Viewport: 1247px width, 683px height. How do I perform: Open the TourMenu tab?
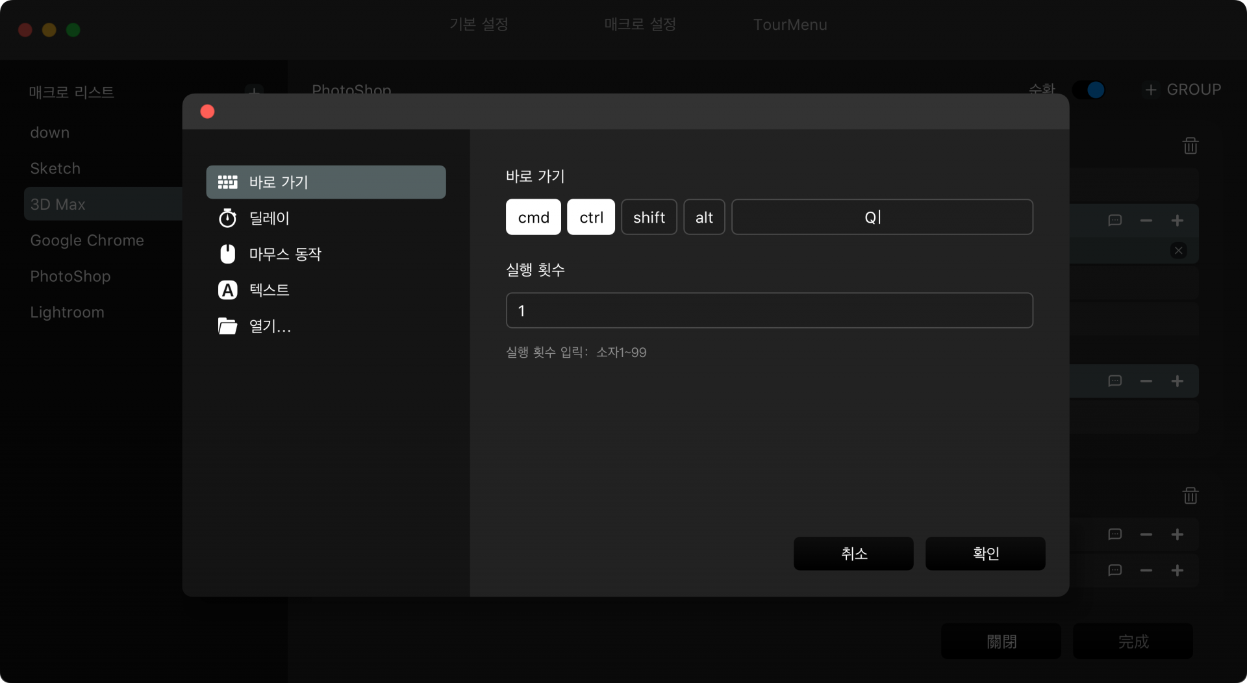click(790, 25)
